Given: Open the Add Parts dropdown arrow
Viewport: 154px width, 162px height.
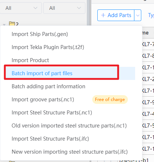Looking at the screenshot, I should (138, 15).
